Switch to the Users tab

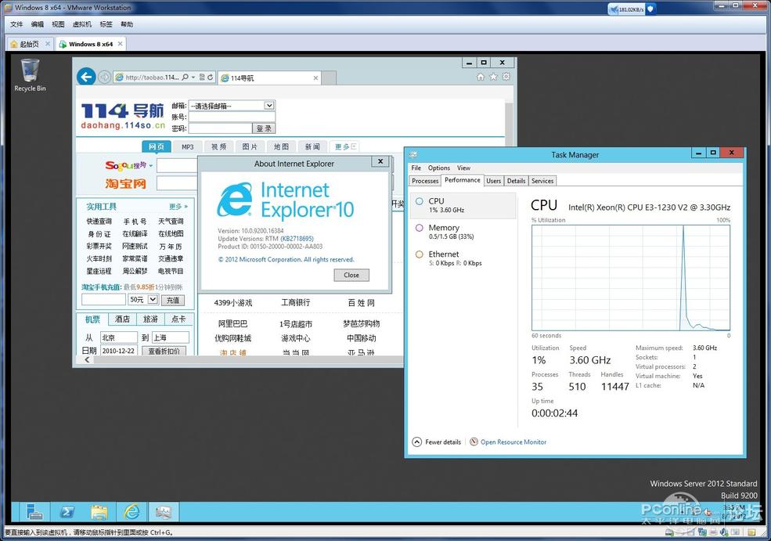(x=493, y=181)
